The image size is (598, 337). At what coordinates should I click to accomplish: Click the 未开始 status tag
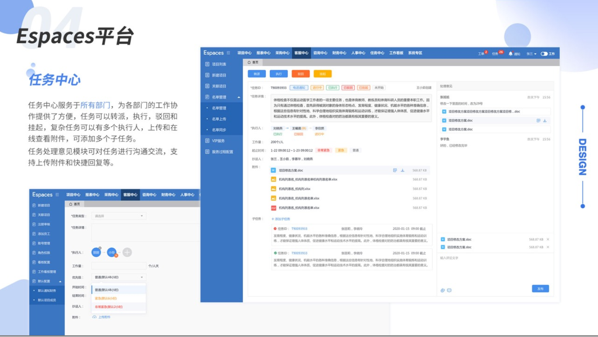point(379,88)
